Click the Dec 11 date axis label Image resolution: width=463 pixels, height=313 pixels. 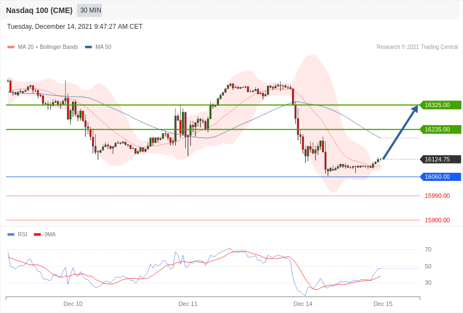click(x=188, y=304)
